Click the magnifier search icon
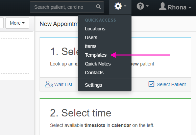196x135 pixels. pos(98,7)
